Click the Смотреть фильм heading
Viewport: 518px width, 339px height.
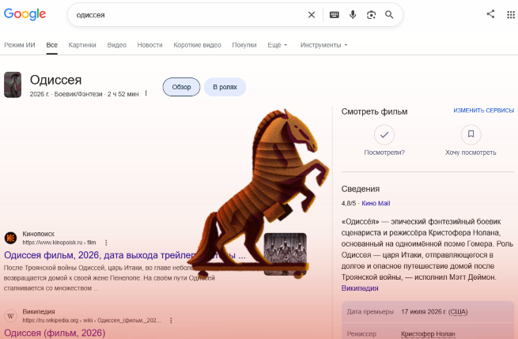coord(374,111)
